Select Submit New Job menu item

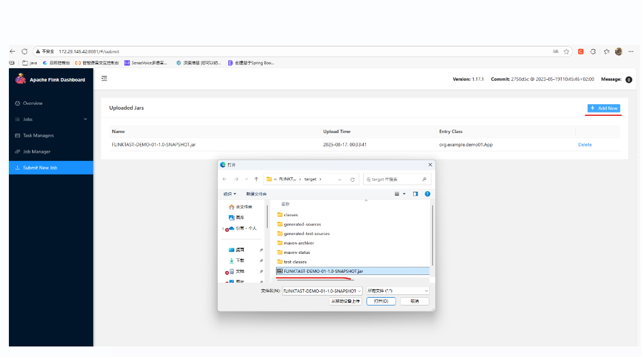51,167
